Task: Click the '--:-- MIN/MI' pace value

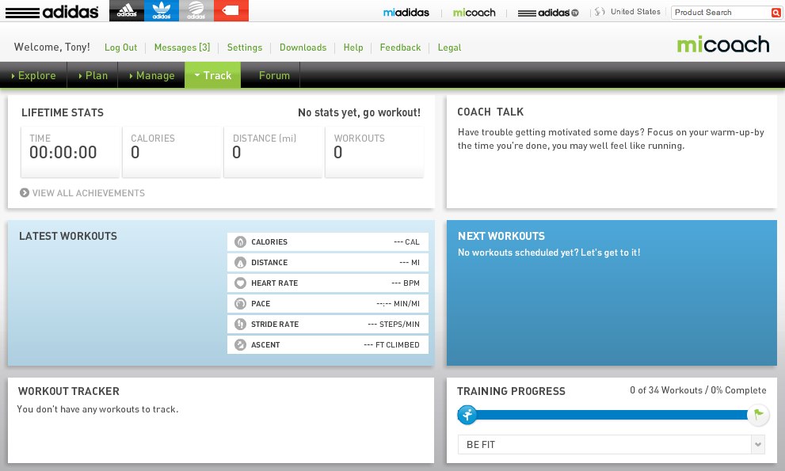Action: pyautogui.click(x=398, y=303)
